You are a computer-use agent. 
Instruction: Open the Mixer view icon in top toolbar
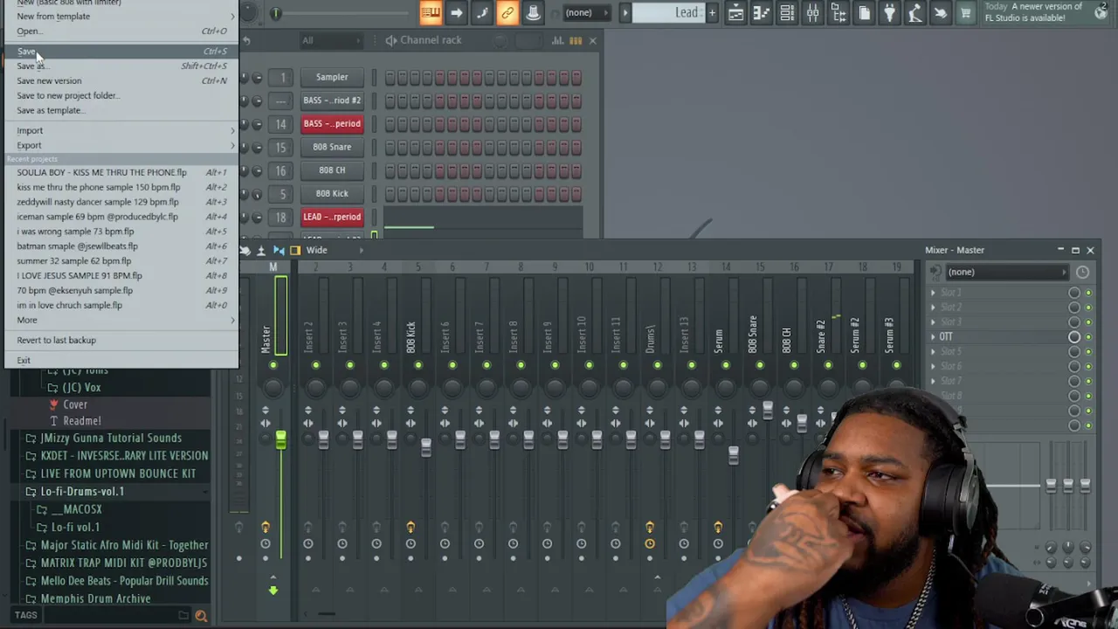pyautogui.click(x=812, y=12)
